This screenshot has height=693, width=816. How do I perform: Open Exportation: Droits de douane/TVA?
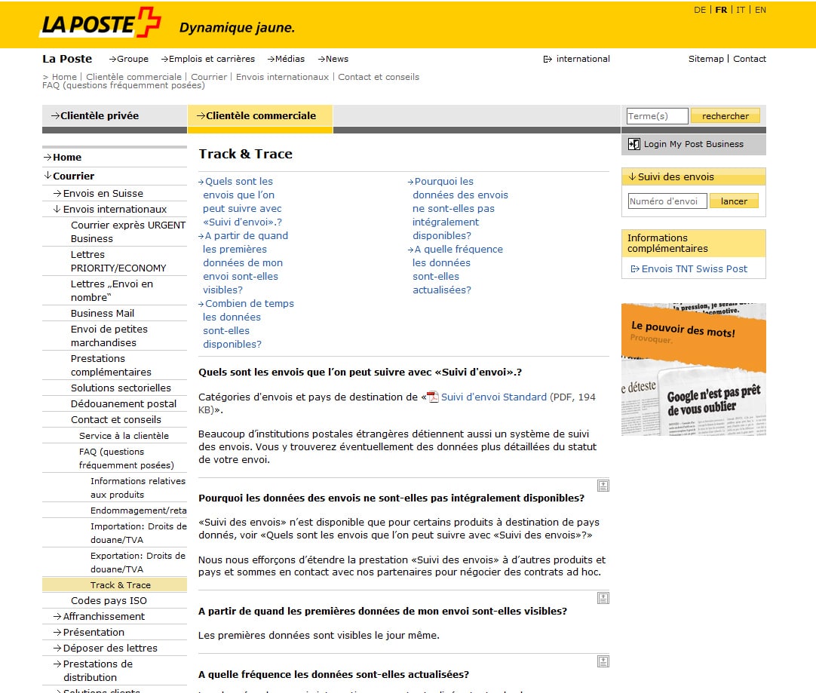coord(138,563)
